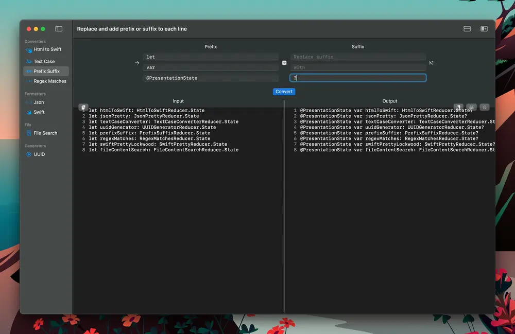This screenshot has width=515, height=334.
Task: Toggle the side panel layout icon
Action: pos(484,29)
